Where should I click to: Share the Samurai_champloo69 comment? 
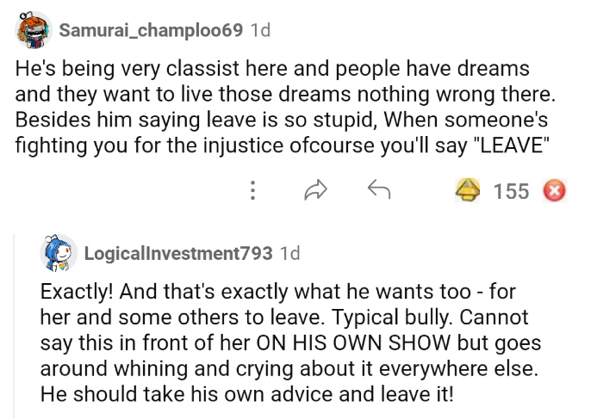pos(314,190)
